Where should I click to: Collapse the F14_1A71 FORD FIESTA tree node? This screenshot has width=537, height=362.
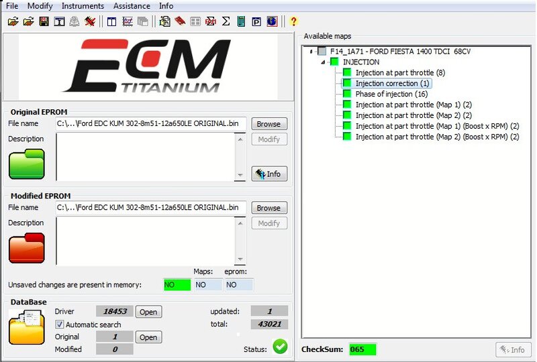click(x=311, y=52)
